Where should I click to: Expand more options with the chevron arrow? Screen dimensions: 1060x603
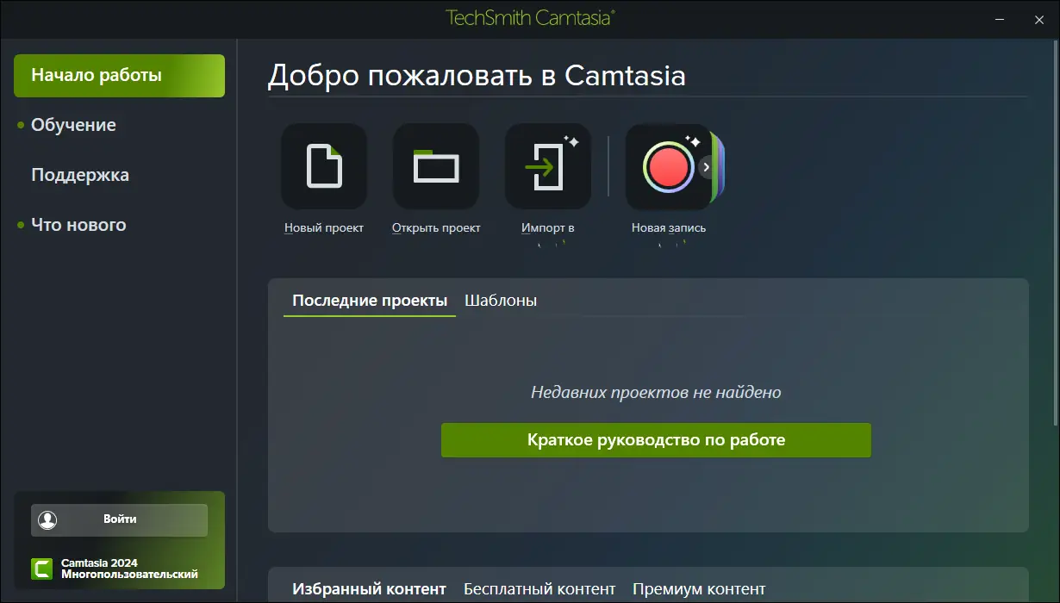tap(707, 167)
